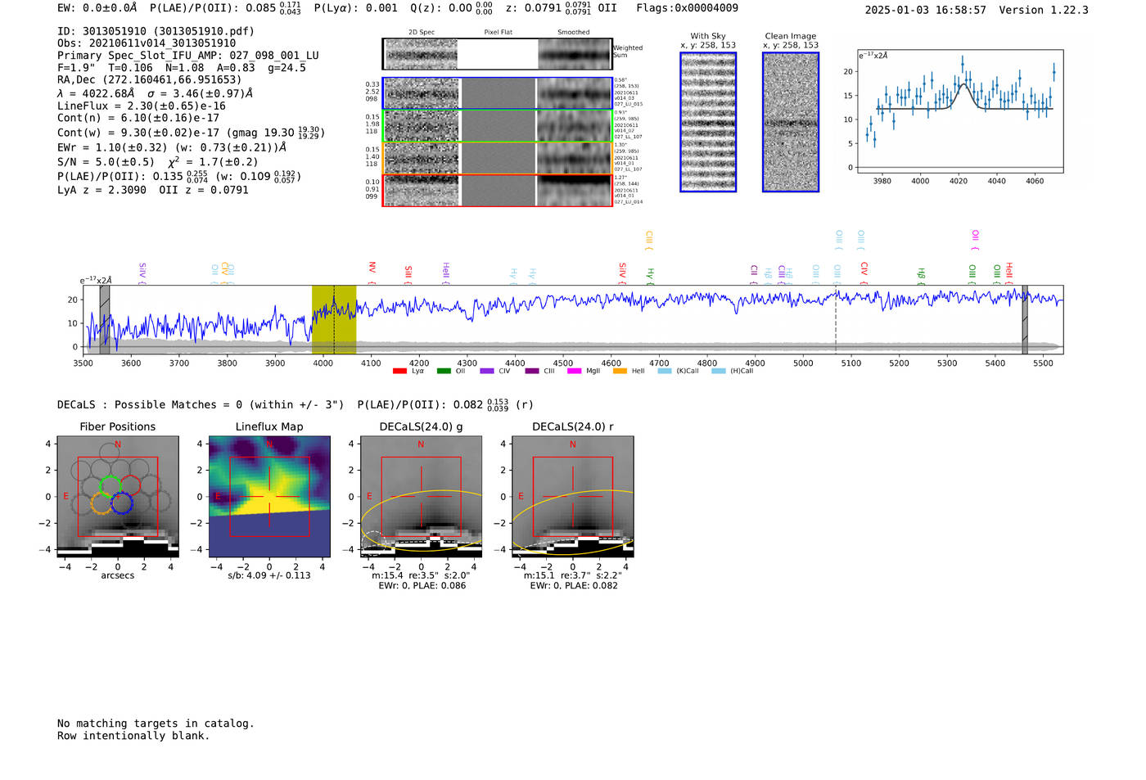
Task: Click the green OII legend swatch
Action: pos(444,372)
